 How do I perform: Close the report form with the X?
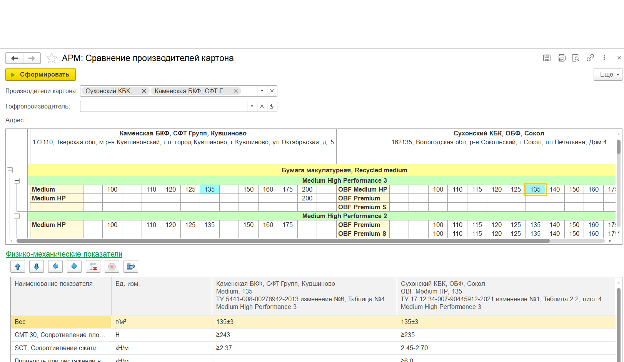[x=619, y=58]
